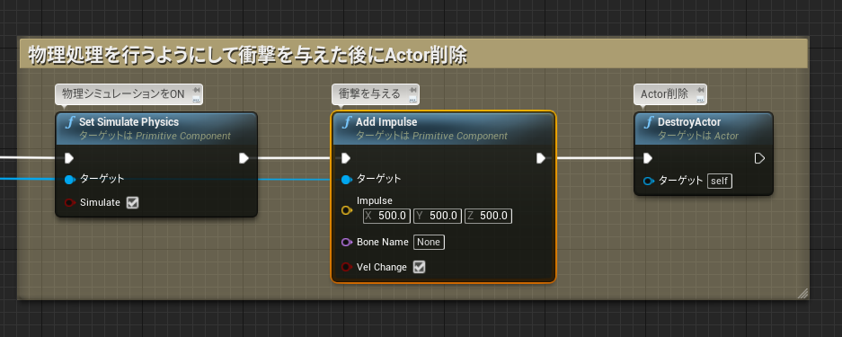Toggle visibility button on 物理シミュレーションをON bubble

point(196,99)
